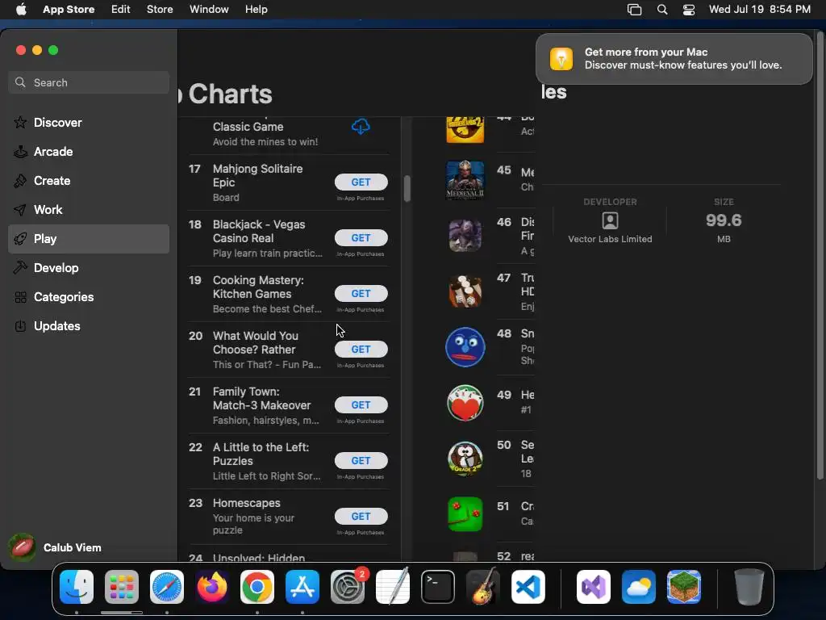826x620 pixels.
Task: Open the Arcade section
Action: (89, 151)
